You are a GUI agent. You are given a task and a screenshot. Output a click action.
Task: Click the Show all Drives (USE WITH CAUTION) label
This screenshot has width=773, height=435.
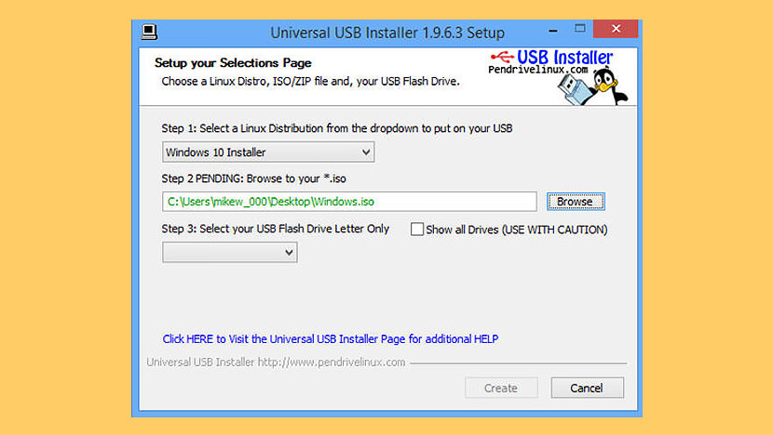click(x=517, y=230)
